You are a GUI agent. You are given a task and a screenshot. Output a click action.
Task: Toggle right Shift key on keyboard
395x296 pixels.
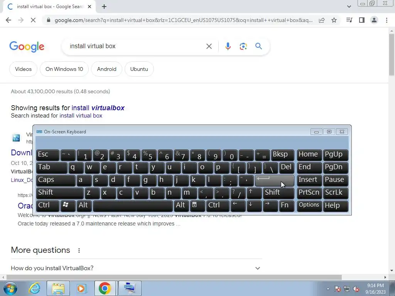pos(279,193)
